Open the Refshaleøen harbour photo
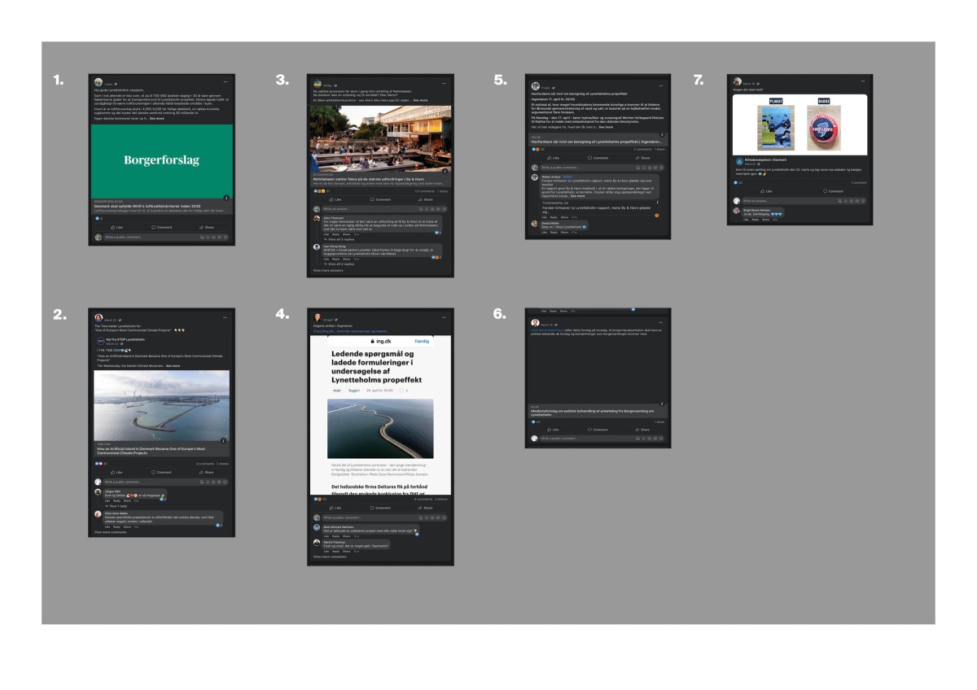 click(381, 138)
